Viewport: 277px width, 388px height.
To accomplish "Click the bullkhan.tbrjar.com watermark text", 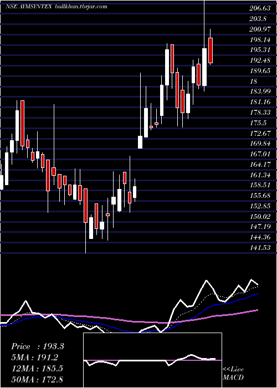I will click(80, 7).
